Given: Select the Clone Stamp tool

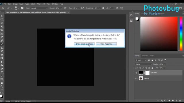Looking at the screenshot, I should (x=2, y=48).
